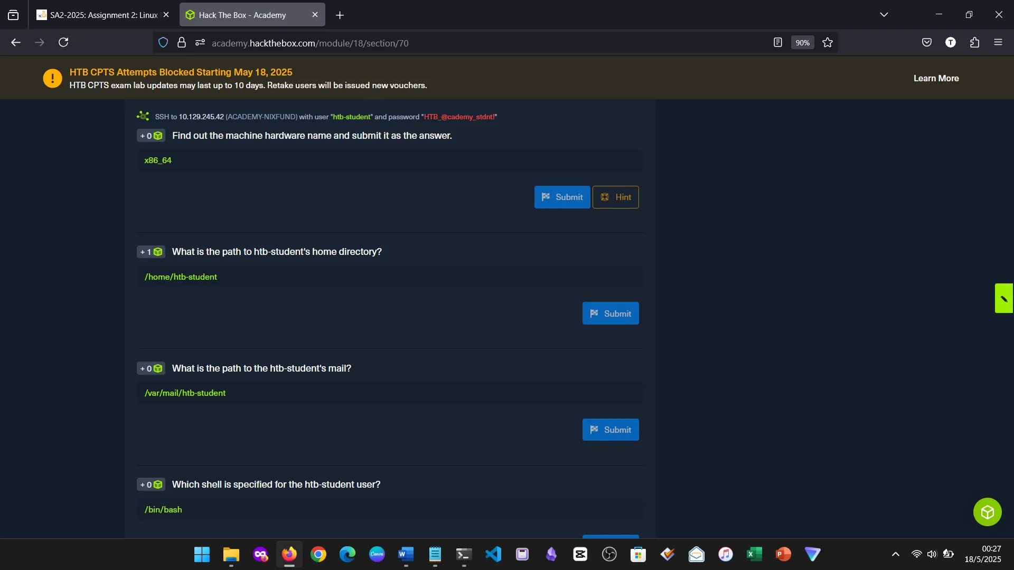The width and height of the screenshot is (1014, 570).
Task: Click the 90% zoom level control
Action: click(x=802, y=42)
